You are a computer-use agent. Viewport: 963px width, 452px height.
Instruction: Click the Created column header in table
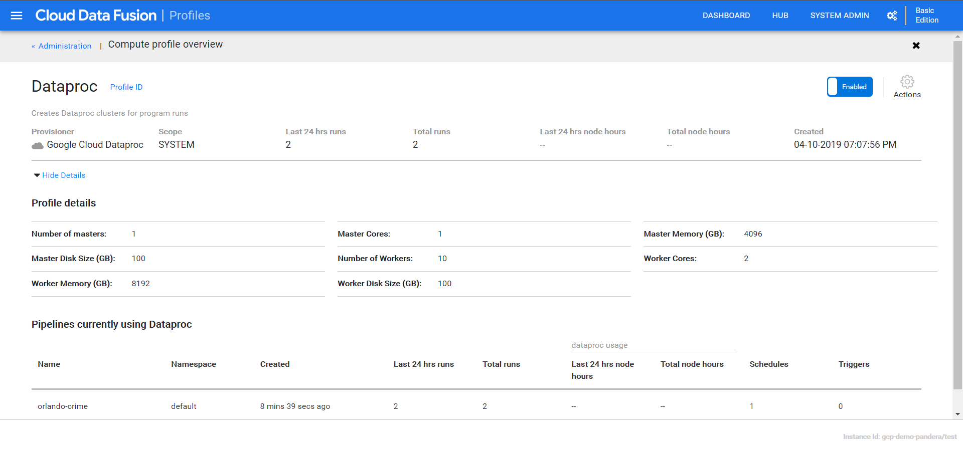click(x=274, y=364)
